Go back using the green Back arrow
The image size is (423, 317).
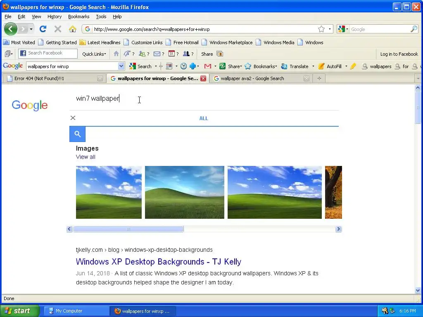point(10,29)
